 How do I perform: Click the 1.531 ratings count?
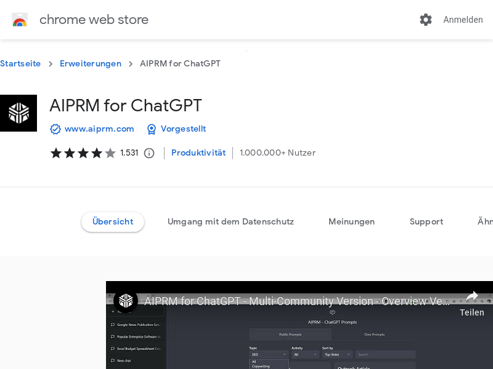pos(129,153)
